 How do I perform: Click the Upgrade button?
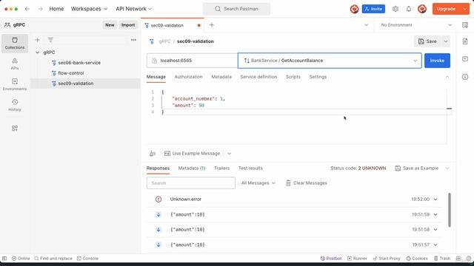click(446, 9)
